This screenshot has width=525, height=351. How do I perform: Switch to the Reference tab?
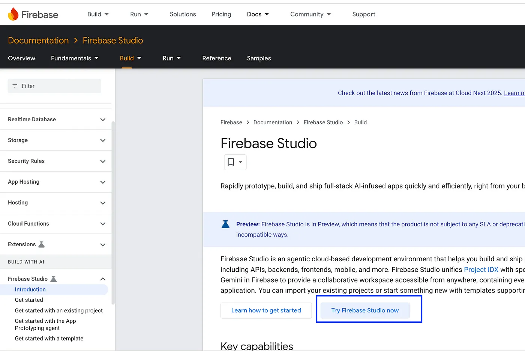pyautogui.click(x=216, y=58)
